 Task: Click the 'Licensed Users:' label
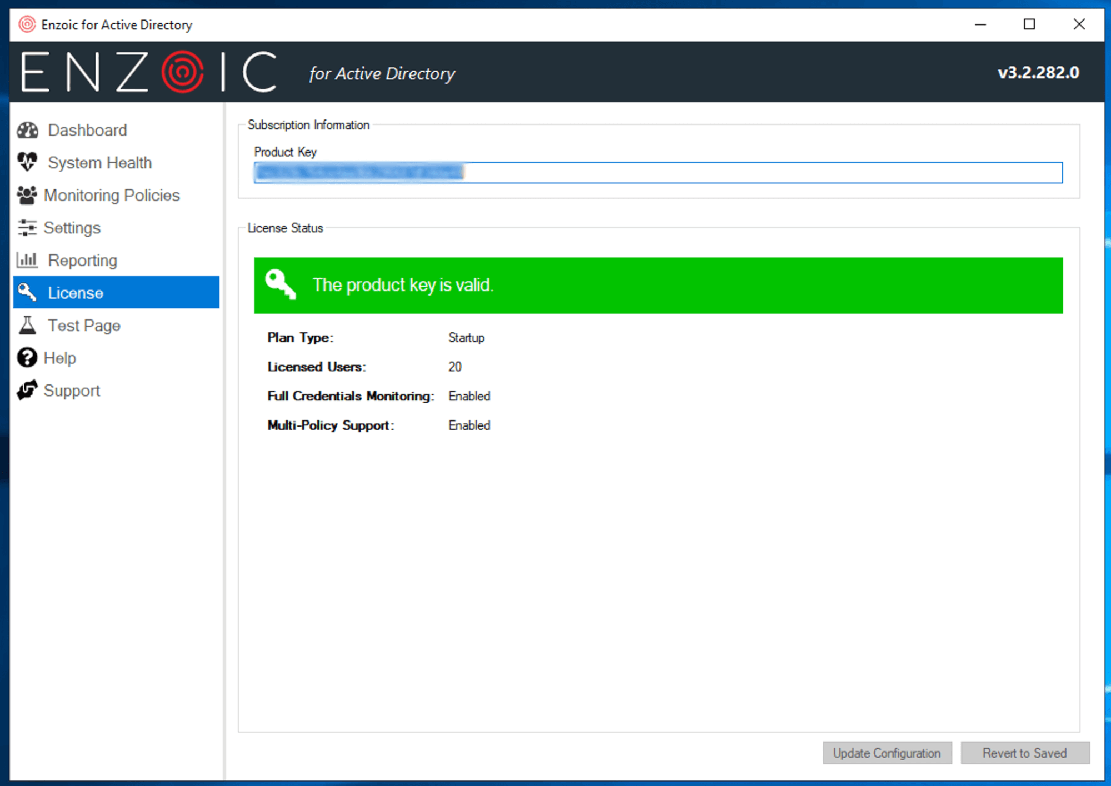point(316,367)
